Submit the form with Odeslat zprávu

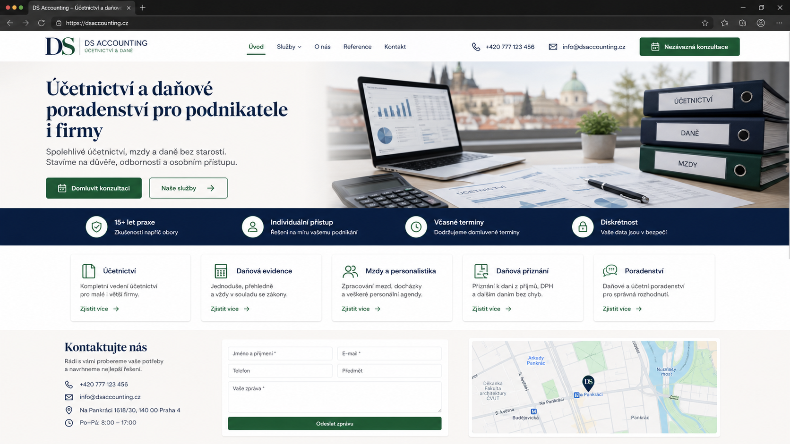(x=335, y=423)
